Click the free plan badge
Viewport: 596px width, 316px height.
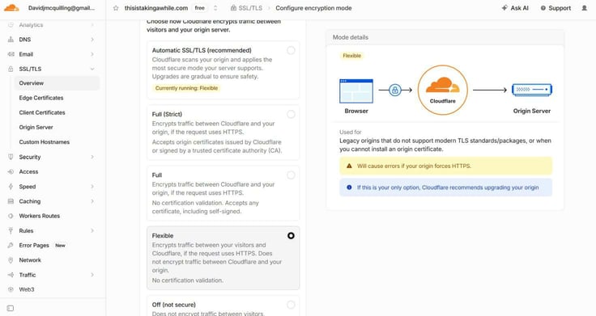[199, 8]
